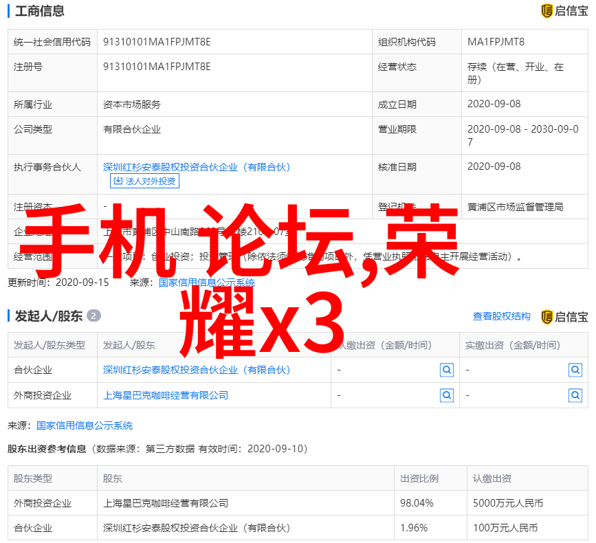The height and width of the screenshot is (543, 596).
Task: Click 更新时间：2020-09-15 text
Action: (x=58, y=282)
